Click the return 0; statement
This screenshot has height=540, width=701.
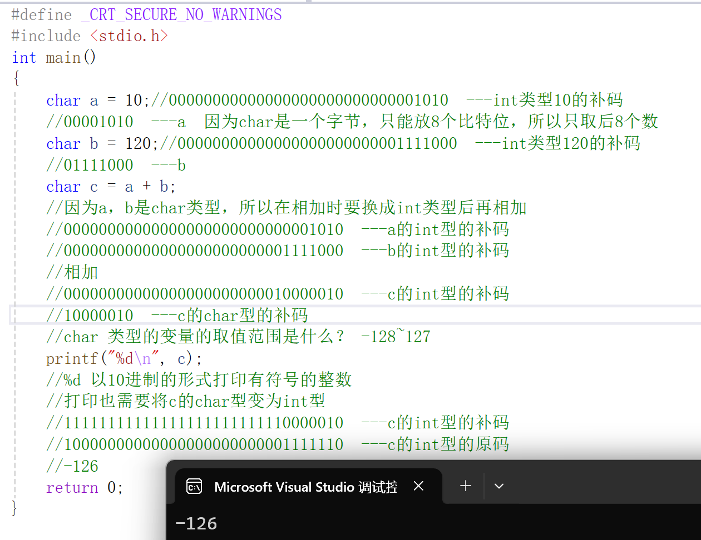85,487
